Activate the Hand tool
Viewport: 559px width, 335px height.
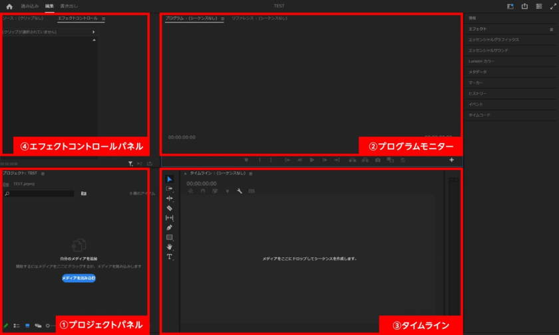(x=169, y=246)
